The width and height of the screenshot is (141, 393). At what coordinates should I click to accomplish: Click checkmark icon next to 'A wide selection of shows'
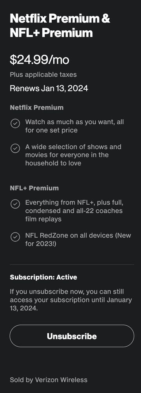[15, 148]
